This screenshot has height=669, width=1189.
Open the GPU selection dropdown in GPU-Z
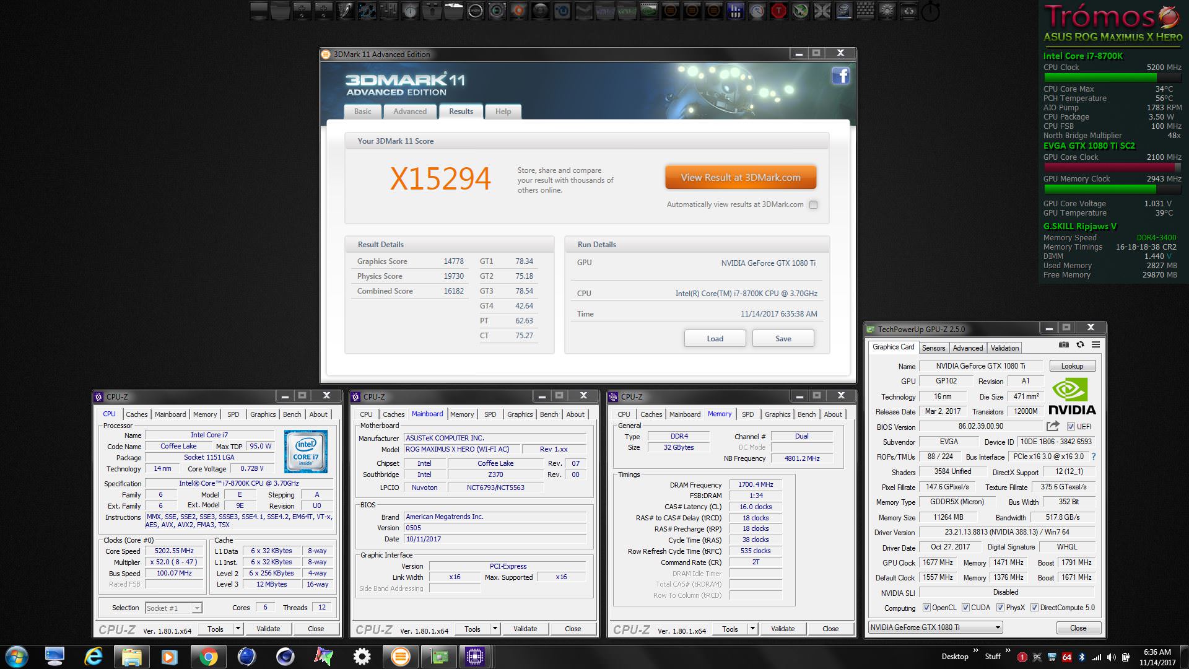point(935,627)
